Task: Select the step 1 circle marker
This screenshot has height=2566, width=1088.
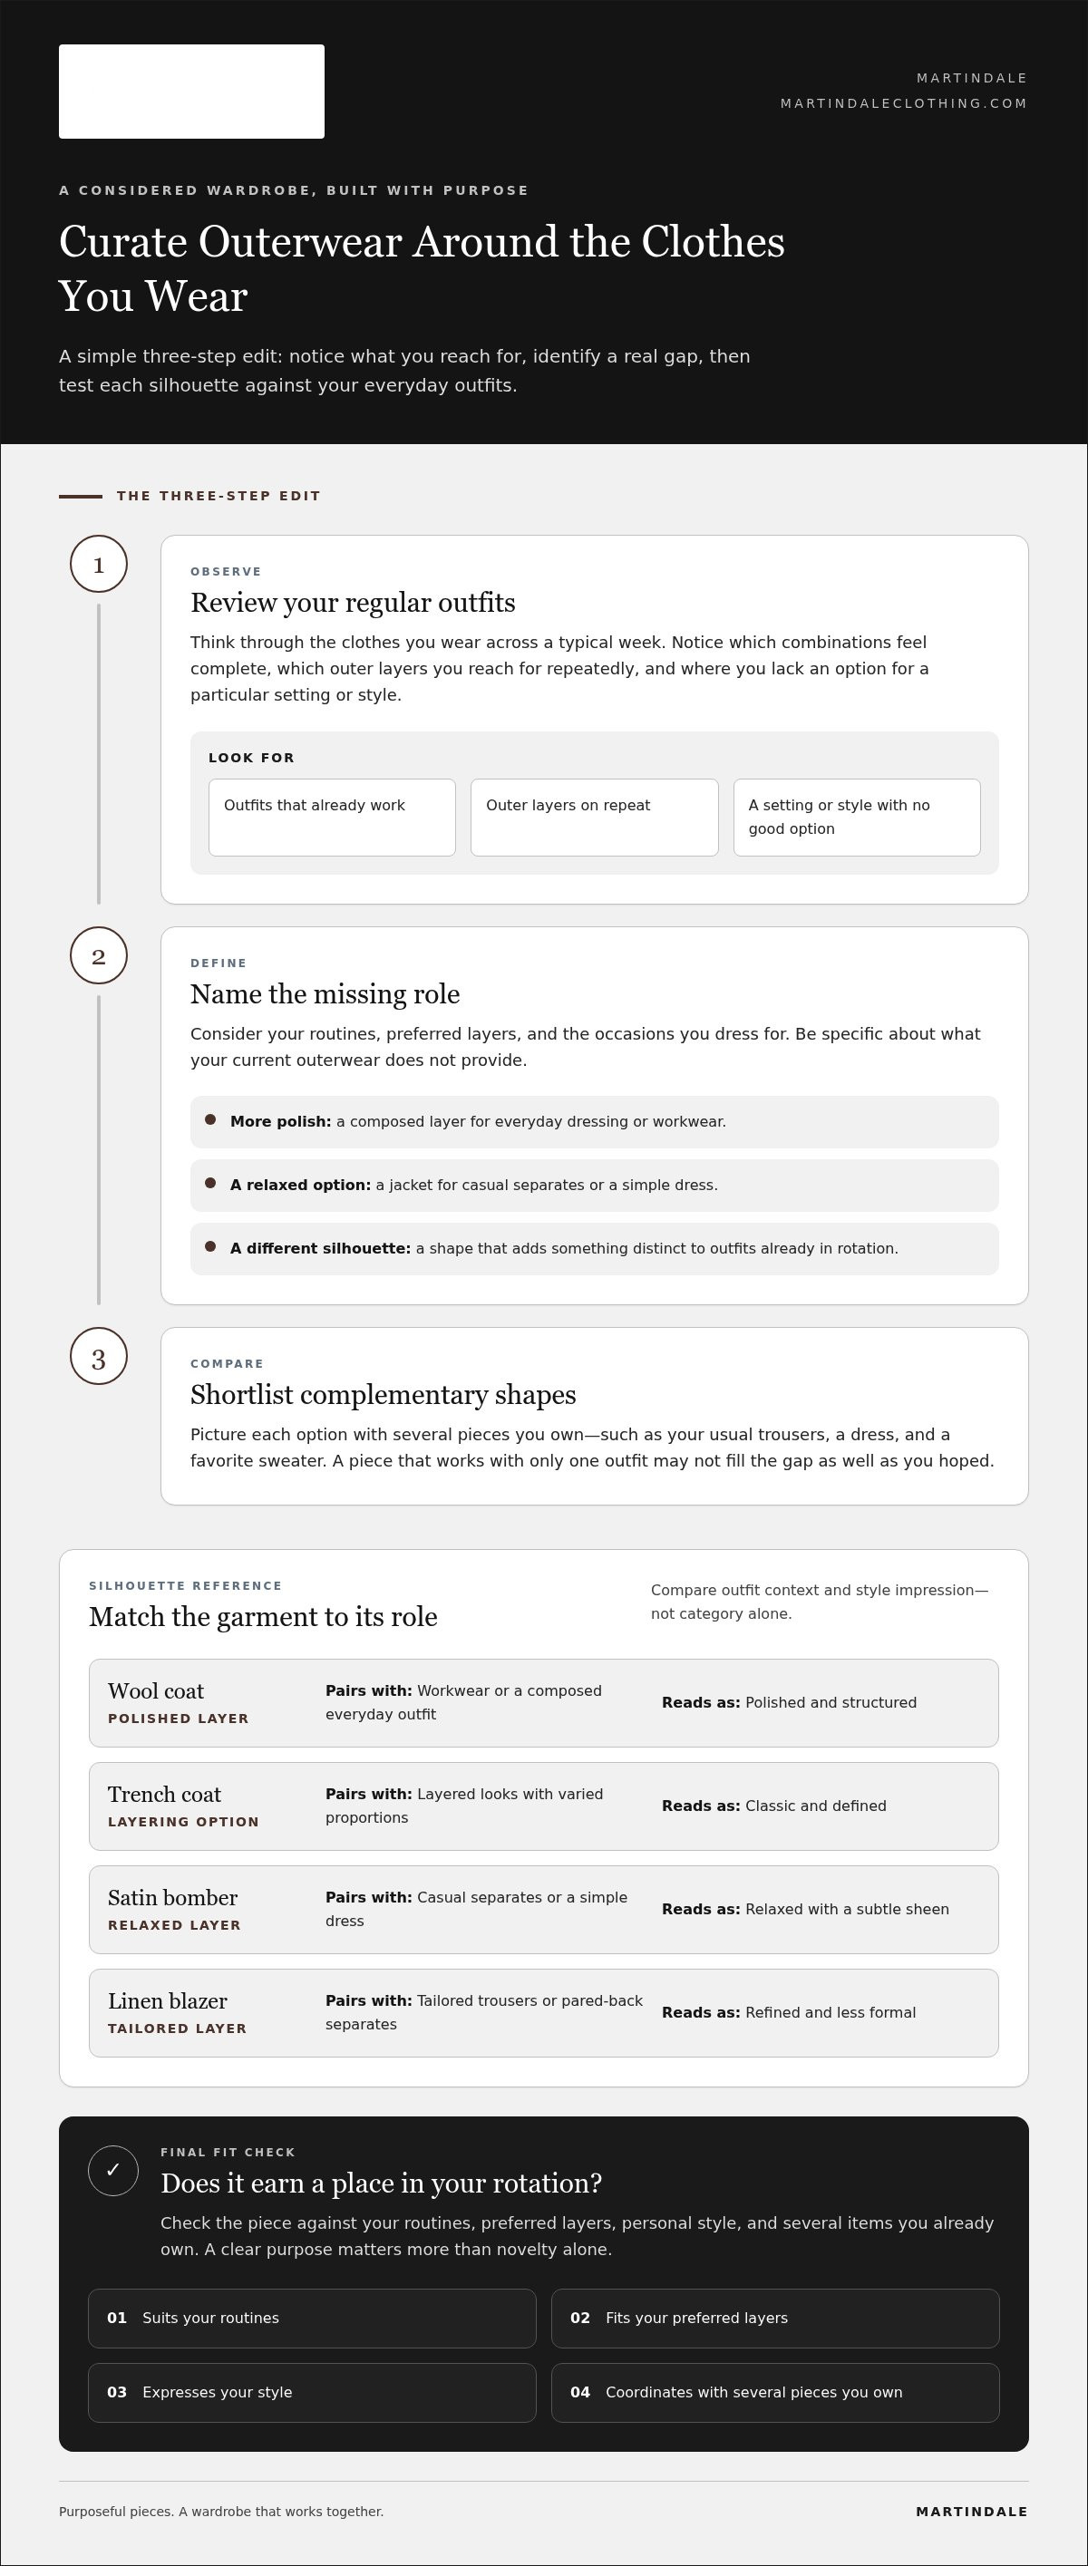Action: [x=99, y=565]
